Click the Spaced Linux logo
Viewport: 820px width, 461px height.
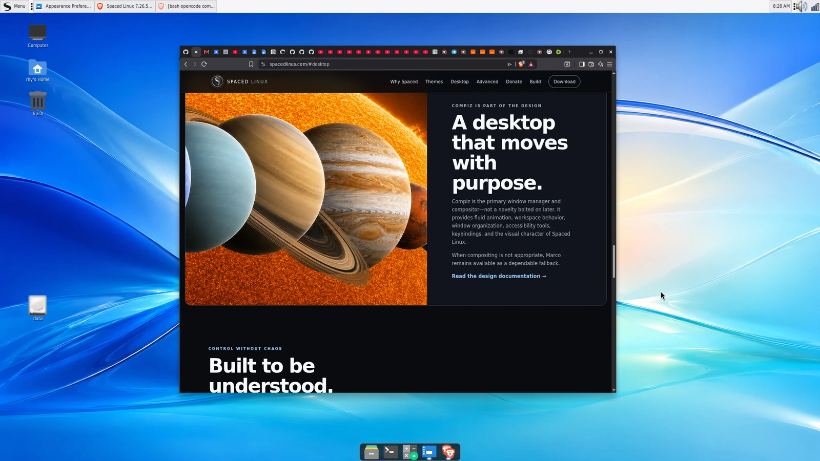[x=239, y=81]
